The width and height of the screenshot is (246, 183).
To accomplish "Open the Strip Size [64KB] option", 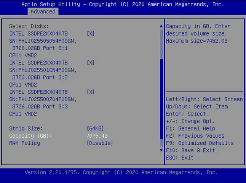I will pos(95,128).
